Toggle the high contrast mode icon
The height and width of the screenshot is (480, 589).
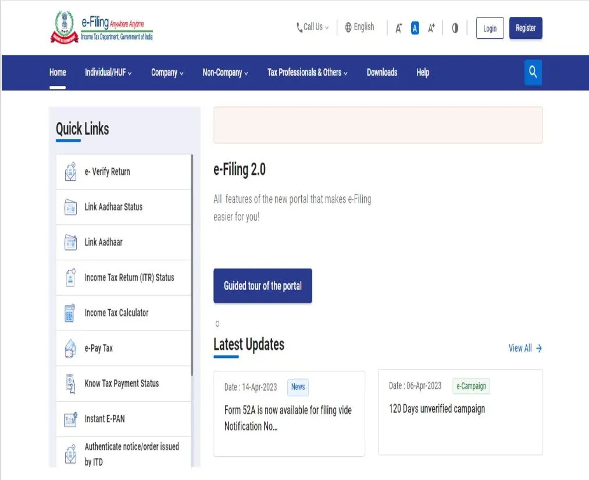(x=455, y=28)
